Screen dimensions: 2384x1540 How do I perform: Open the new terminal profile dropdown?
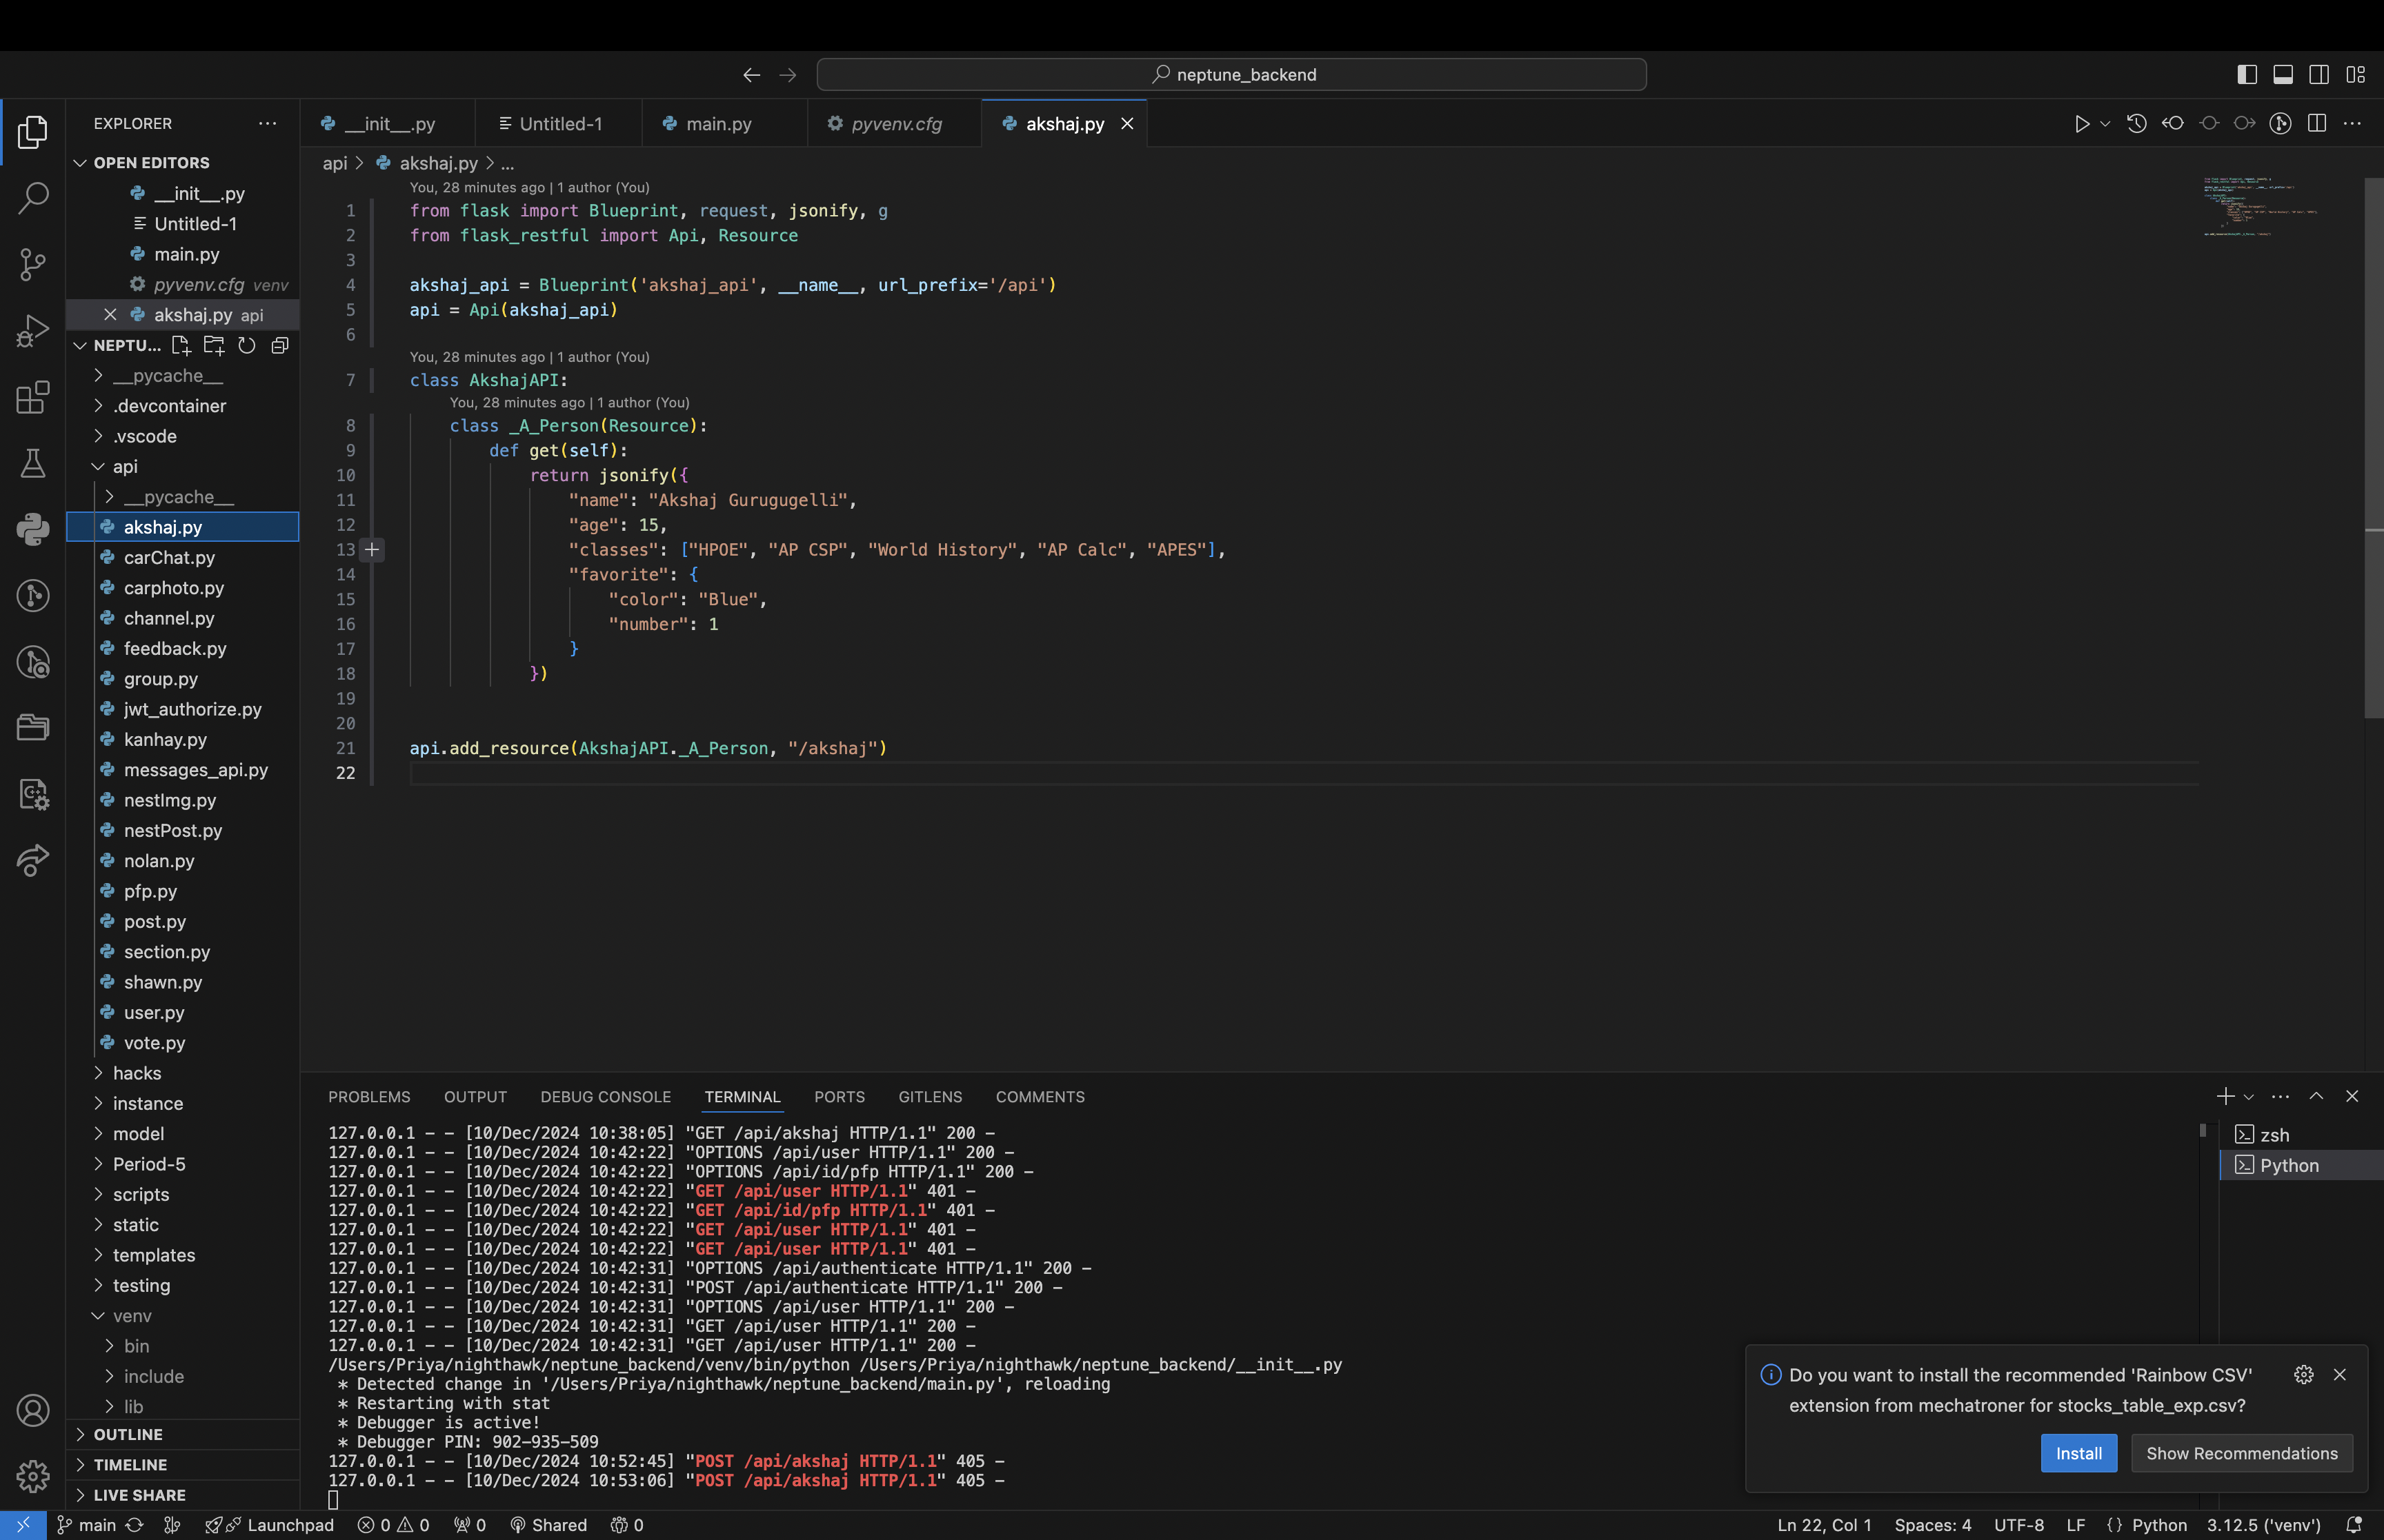pyautogui.click(x=2249, y=1097)
